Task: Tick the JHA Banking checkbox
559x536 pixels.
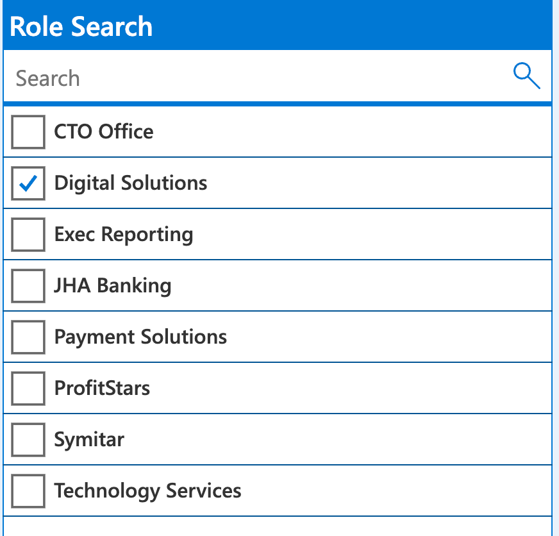Action: point(28,286)
